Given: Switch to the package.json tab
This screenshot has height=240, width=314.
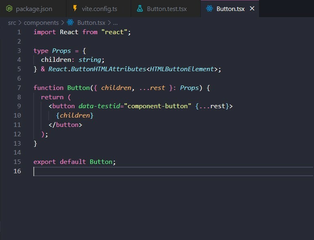Looking at the screenshot, I should click(33, 9).
